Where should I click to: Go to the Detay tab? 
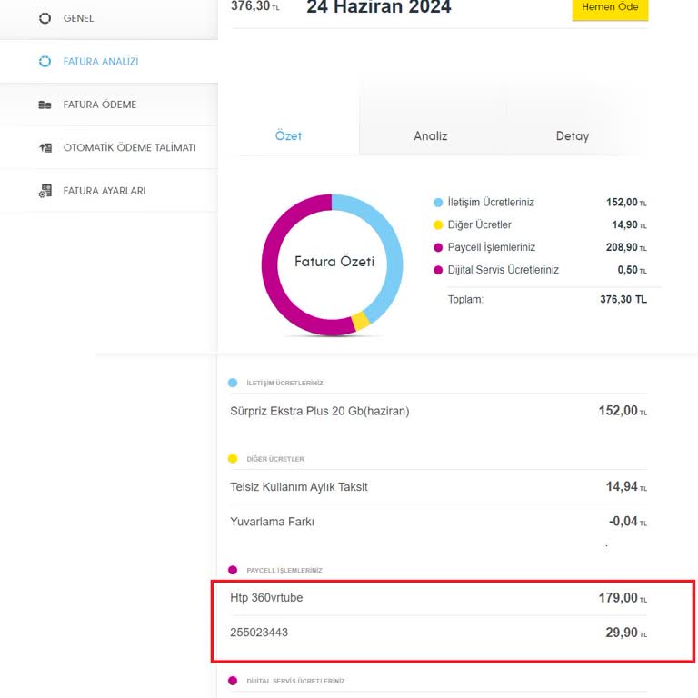[573, 135]
